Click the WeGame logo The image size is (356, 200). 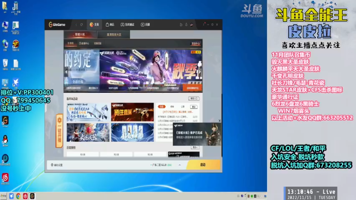(x=57, y=24)
